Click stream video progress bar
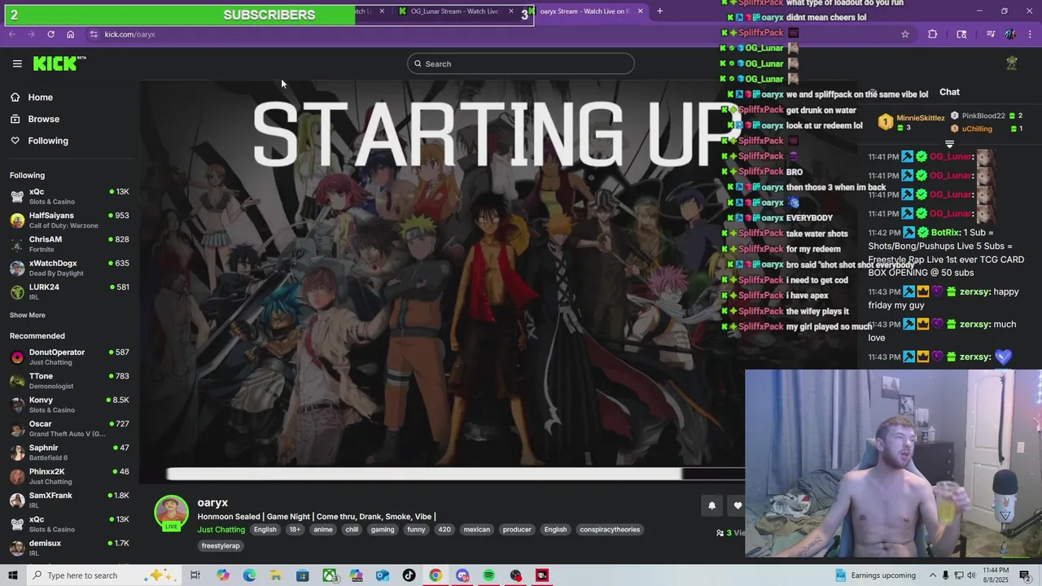The width and height of the screenshot is (1042, 586). pyautogui.click(x=456, y=474)
